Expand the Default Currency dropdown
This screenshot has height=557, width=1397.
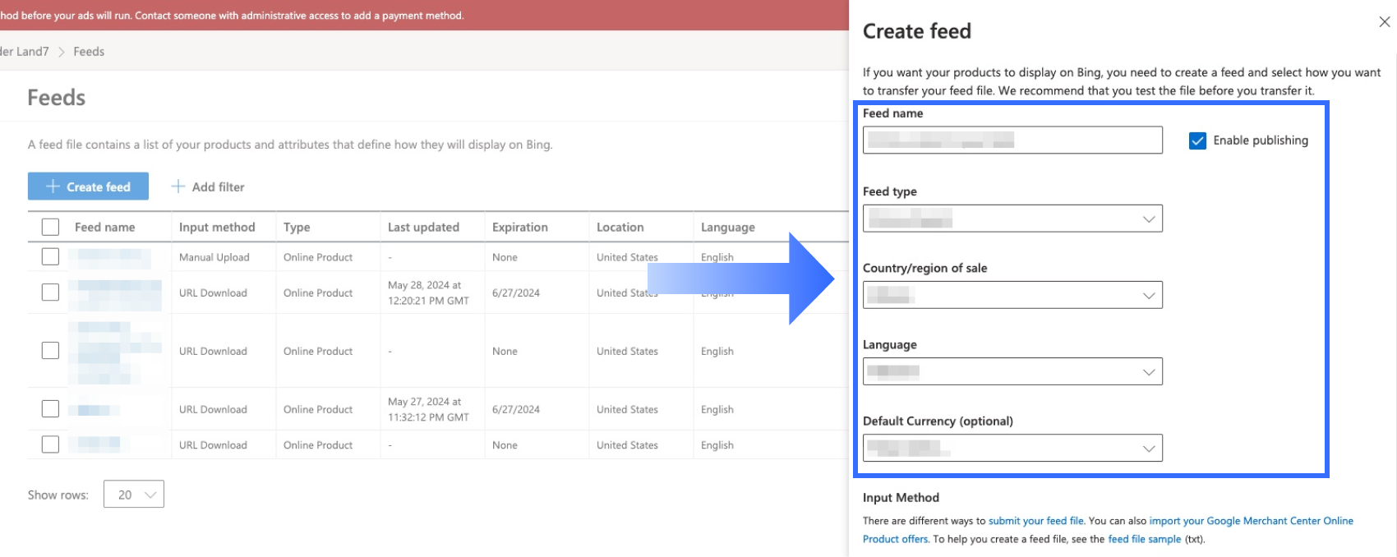tap(1148, 448)
